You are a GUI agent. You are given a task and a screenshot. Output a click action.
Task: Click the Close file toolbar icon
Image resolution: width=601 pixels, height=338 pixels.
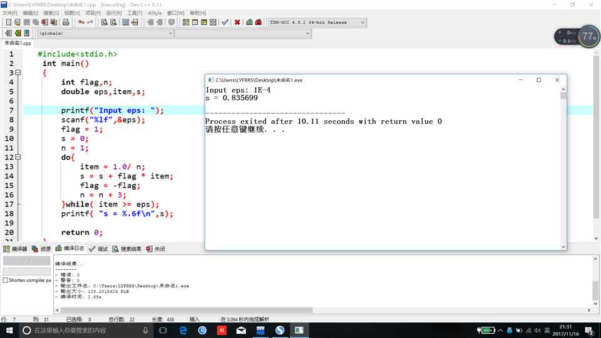click(x=44, y=23)
